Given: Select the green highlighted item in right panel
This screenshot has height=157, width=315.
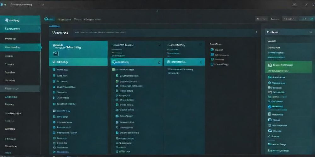Looking at the screenshot, I should [288, 67].
